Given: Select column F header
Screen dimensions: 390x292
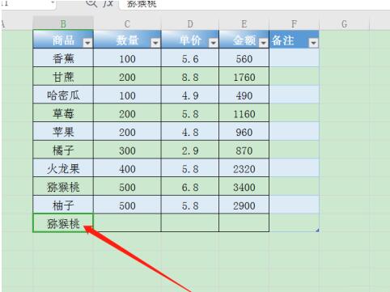Looking at the screenshot, I should click(x=294, y=23).
